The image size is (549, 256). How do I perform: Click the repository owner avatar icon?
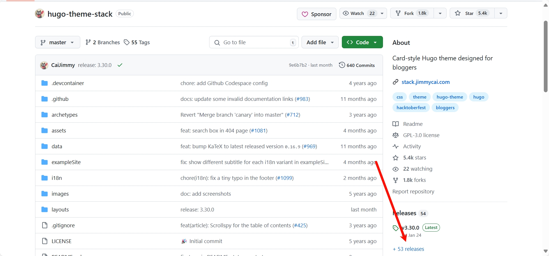(40, 14)
